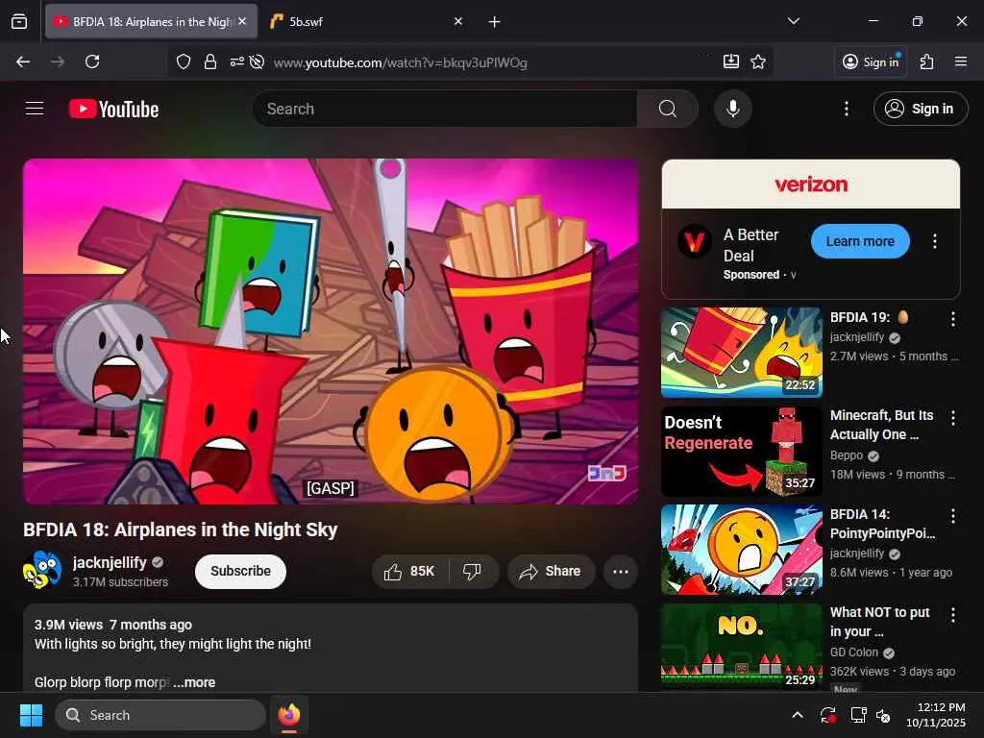Screen dimensions: 984x738
Task: Open the tracking protection shield icon
Action: point(184,61)
